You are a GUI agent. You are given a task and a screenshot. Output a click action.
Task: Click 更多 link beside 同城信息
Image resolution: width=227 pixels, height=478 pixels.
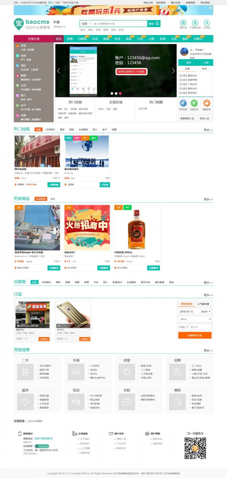(208, 351)
